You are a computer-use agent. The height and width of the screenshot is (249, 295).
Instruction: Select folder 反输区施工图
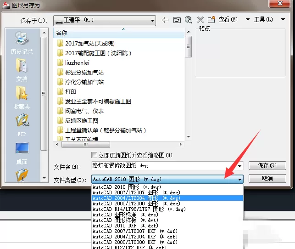click(x=78, y=120)
